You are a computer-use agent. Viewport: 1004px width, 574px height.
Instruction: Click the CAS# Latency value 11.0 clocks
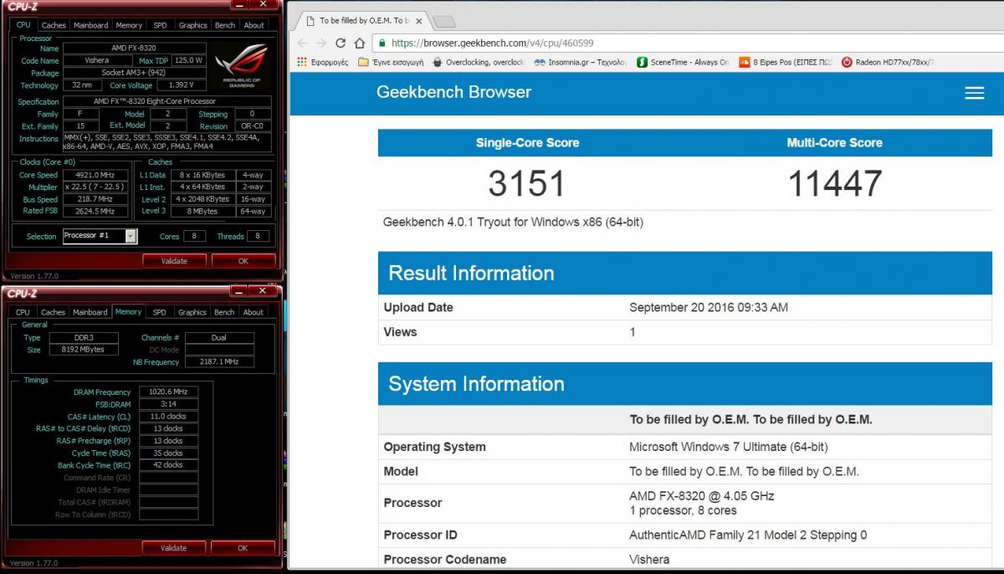(169, 416)
